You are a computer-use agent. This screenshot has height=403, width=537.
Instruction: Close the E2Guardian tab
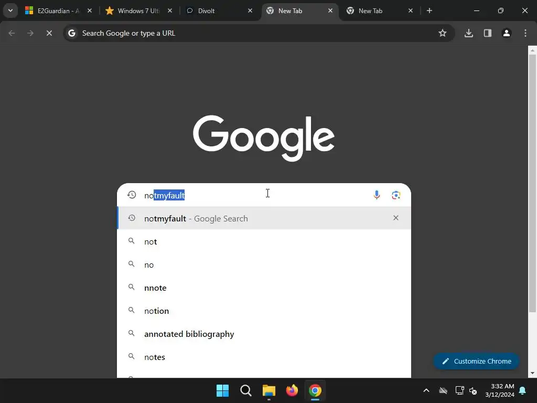(89, 10)
